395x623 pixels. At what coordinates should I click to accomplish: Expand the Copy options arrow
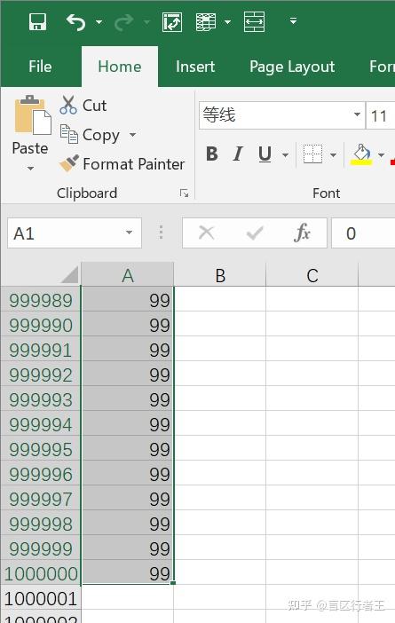click(x=133, y=135)
